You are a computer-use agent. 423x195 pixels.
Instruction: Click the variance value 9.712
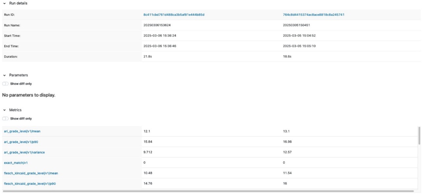tap(148, 152)
